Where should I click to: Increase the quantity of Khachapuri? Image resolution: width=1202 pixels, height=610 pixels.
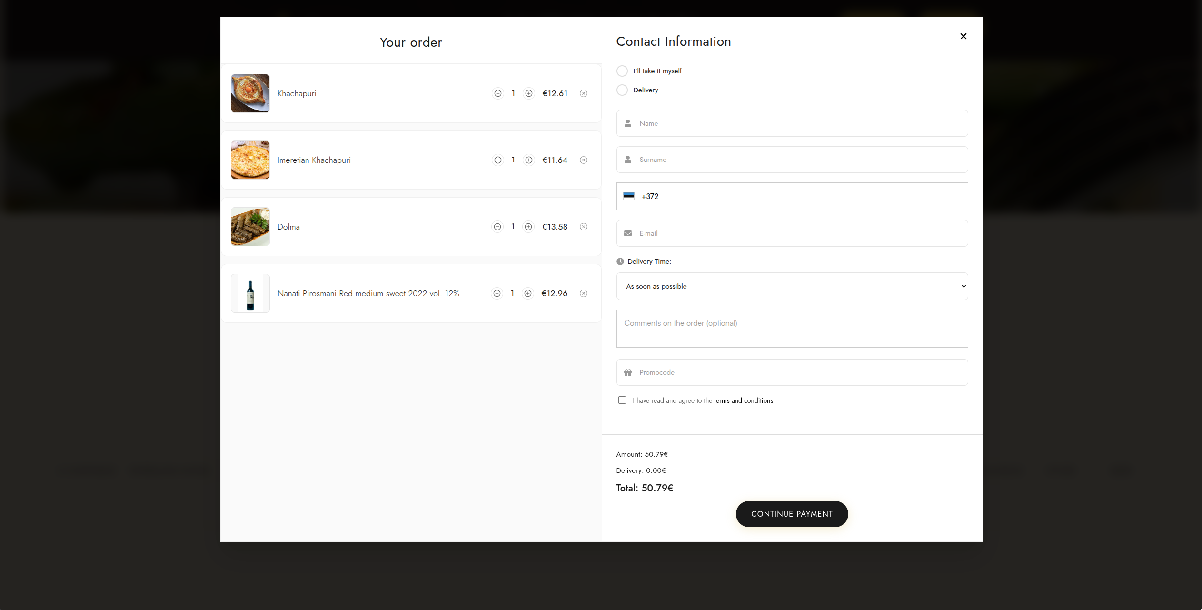tap(528, 93)
